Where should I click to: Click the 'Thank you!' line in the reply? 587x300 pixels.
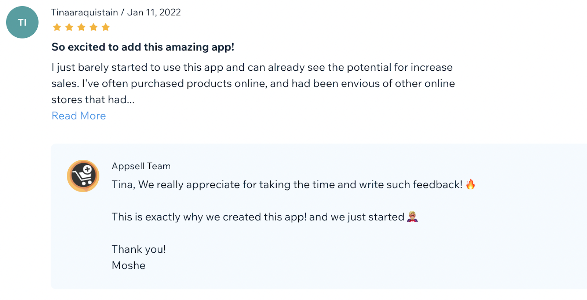point(139,249)
